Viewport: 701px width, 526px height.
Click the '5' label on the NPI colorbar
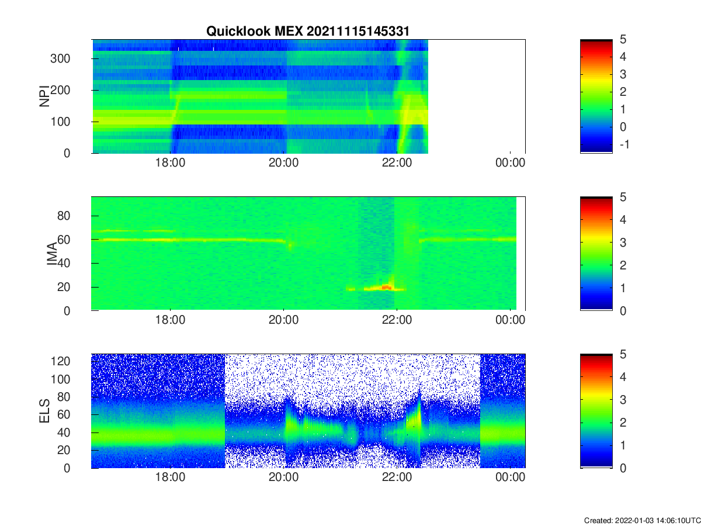tap(623, 40)
